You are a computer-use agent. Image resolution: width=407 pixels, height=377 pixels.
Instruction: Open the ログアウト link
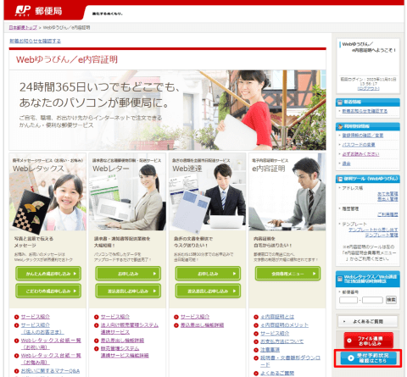(x=368, y=89)
